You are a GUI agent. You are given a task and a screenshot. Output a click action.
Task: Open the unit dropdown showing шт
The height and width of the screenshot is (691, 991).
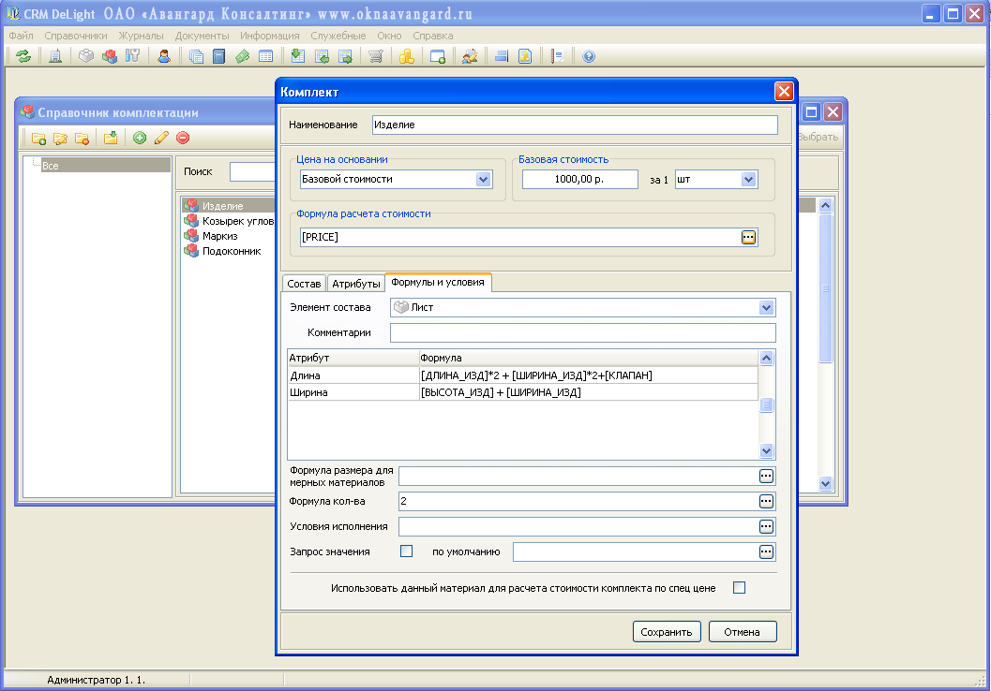coord(748,179)
